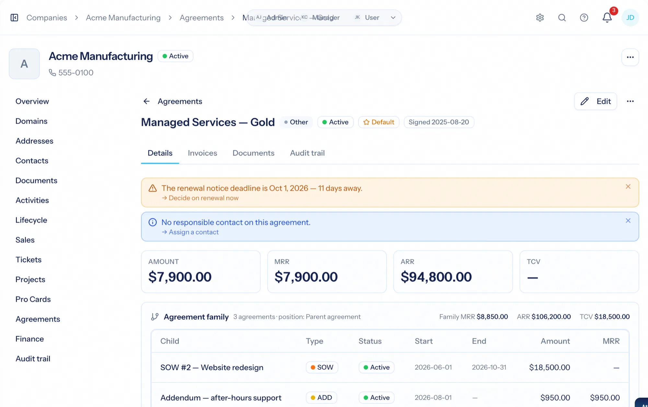Show Activities from the sidebar
The height and width of the screenshot is (407, 648).
[x=32, y=200]
